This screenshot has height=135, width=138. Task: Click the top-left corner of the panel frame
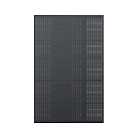(x=35, y=16)
